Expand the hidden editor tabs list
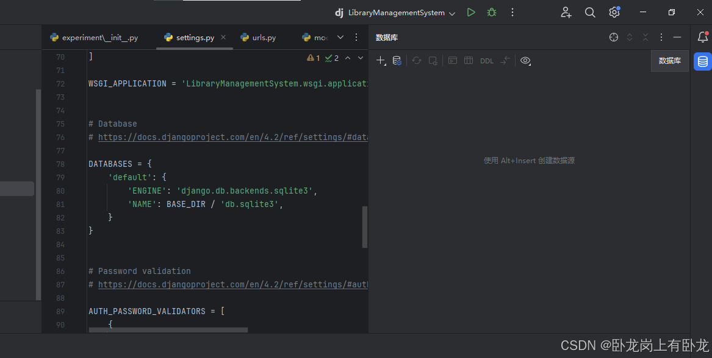The image size is (712, 358). 340,37
